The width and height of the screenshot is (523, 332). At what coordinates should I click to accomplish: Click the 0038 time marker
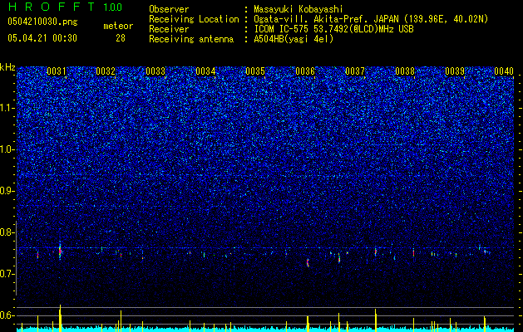pyautogui.click(x=405, y=71)
